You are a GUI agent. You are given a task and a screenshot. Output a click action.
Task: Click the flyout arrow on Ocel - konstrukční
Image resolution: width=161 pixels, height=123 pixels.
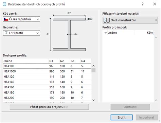point(156,20)
